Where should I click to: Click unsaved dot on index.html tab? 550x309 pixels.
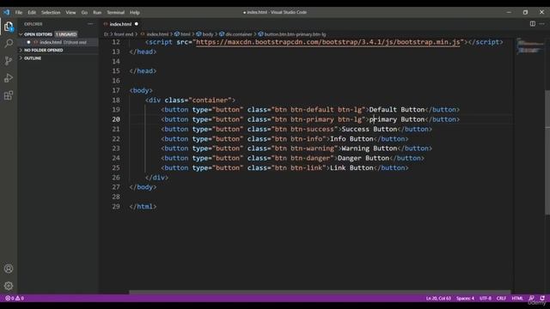coord(137,24)
